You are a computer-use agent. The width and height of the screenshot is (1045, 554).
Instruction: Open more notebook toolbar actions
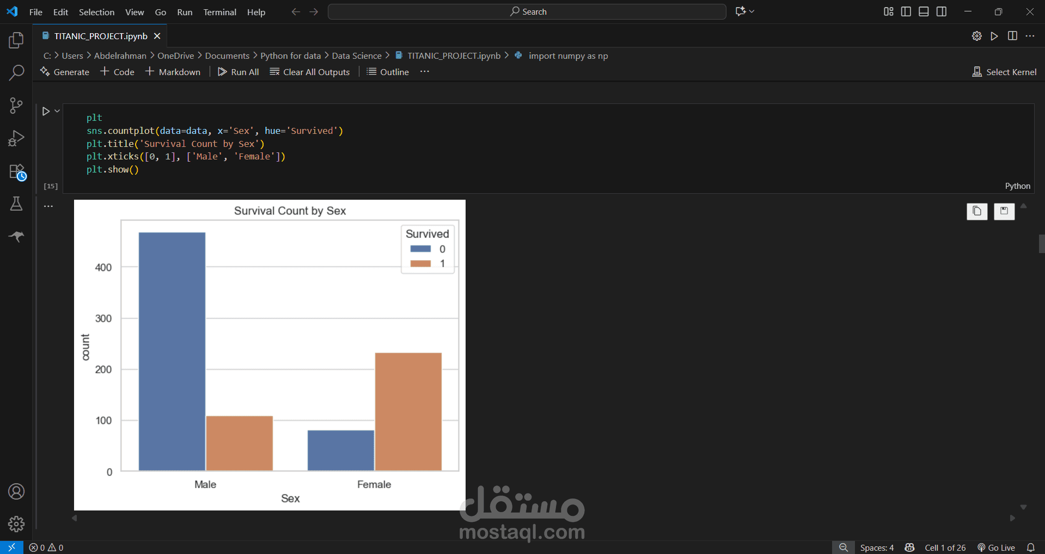[425, 72]
